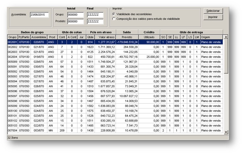Select row with grupo 005101
The image size is (243, 154).
[115, 116]
